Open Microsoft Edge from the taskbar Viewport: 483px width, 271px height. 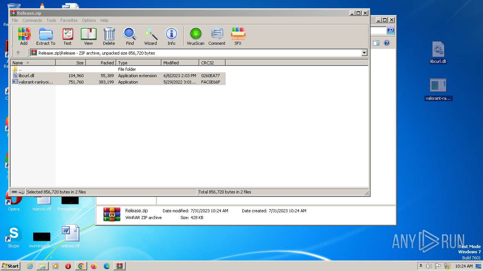click(107, 266)
